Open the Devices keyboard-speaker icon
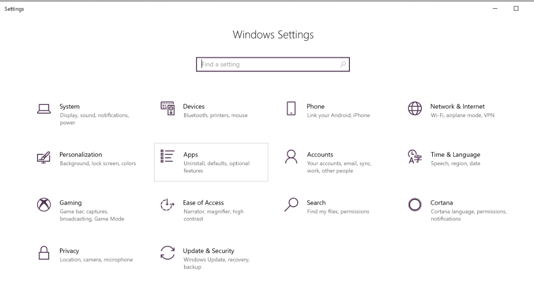The width and height of the screenshot is (534, 297). (167, 109)
